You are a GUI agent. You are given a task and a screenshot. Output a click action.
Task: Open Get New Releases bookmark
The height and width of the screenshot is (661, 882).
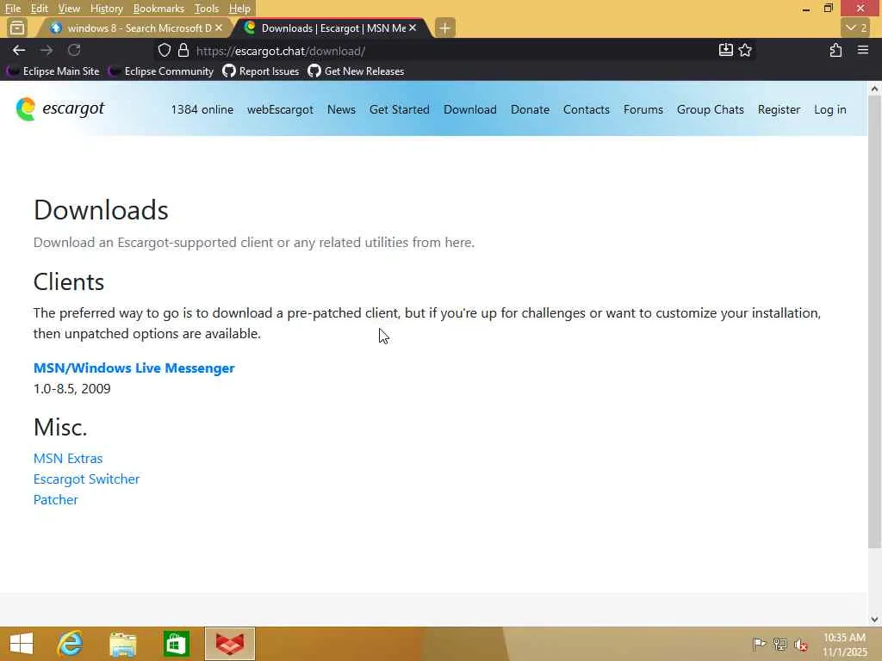pyautogui.click(x=356, y=71)
